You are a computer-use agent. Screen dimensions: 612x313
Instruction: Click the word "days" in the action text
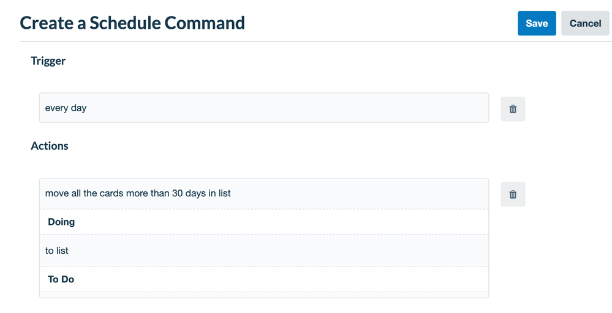195,193
